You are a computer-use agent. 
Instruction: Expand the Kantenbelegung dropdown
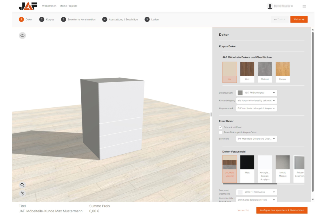point(257,101)
